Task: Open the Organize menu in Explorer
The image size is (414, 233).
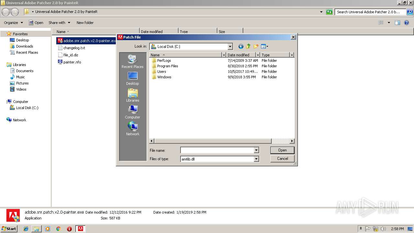Action: [13, 23]
